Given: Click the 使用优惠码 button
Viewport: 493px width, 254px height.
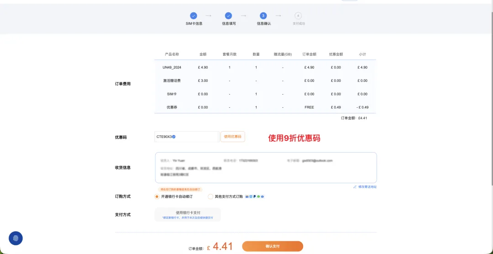Looking at the screenshot, I should click(233, 137).
